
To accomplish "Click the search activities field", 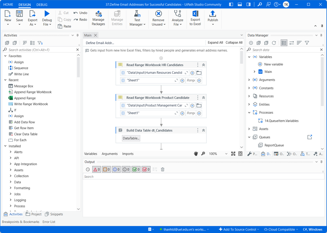I will [41, 50].
